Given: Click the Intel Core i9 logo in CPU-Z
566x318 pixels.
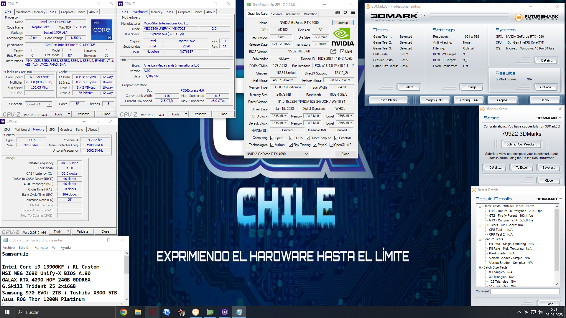Looking at the screenshot, I should (102, 30).
